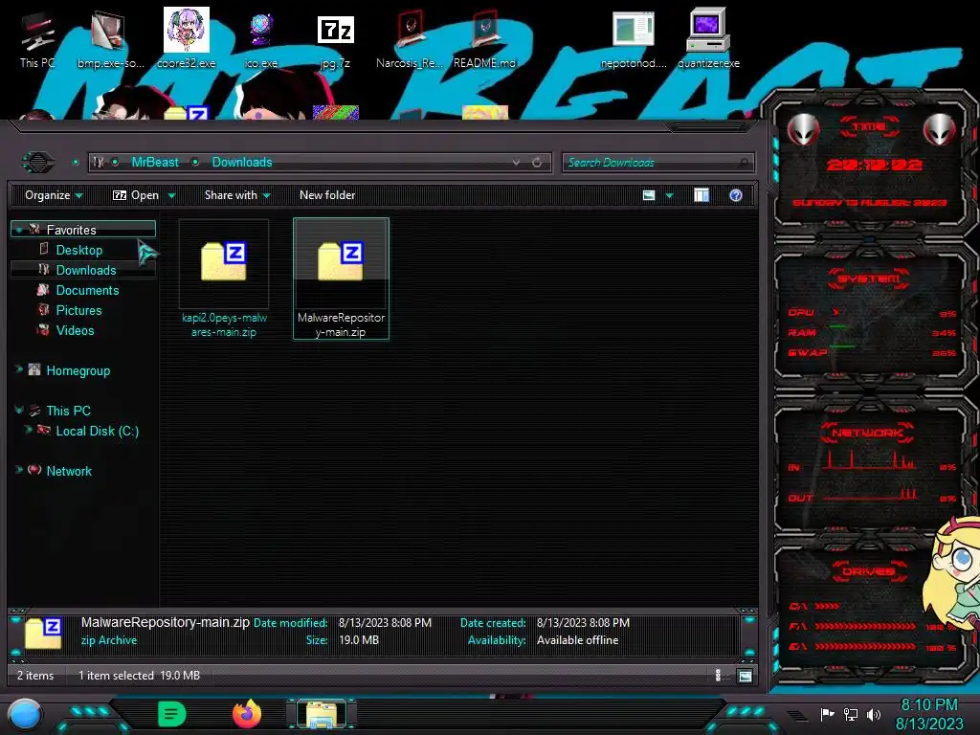Click the System gadget panel on sidebar
Image resolution: width=980 pixels, height=735 pixels.
point(870,316)
